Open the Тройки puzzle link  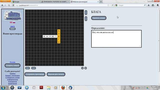click(12, 73)
